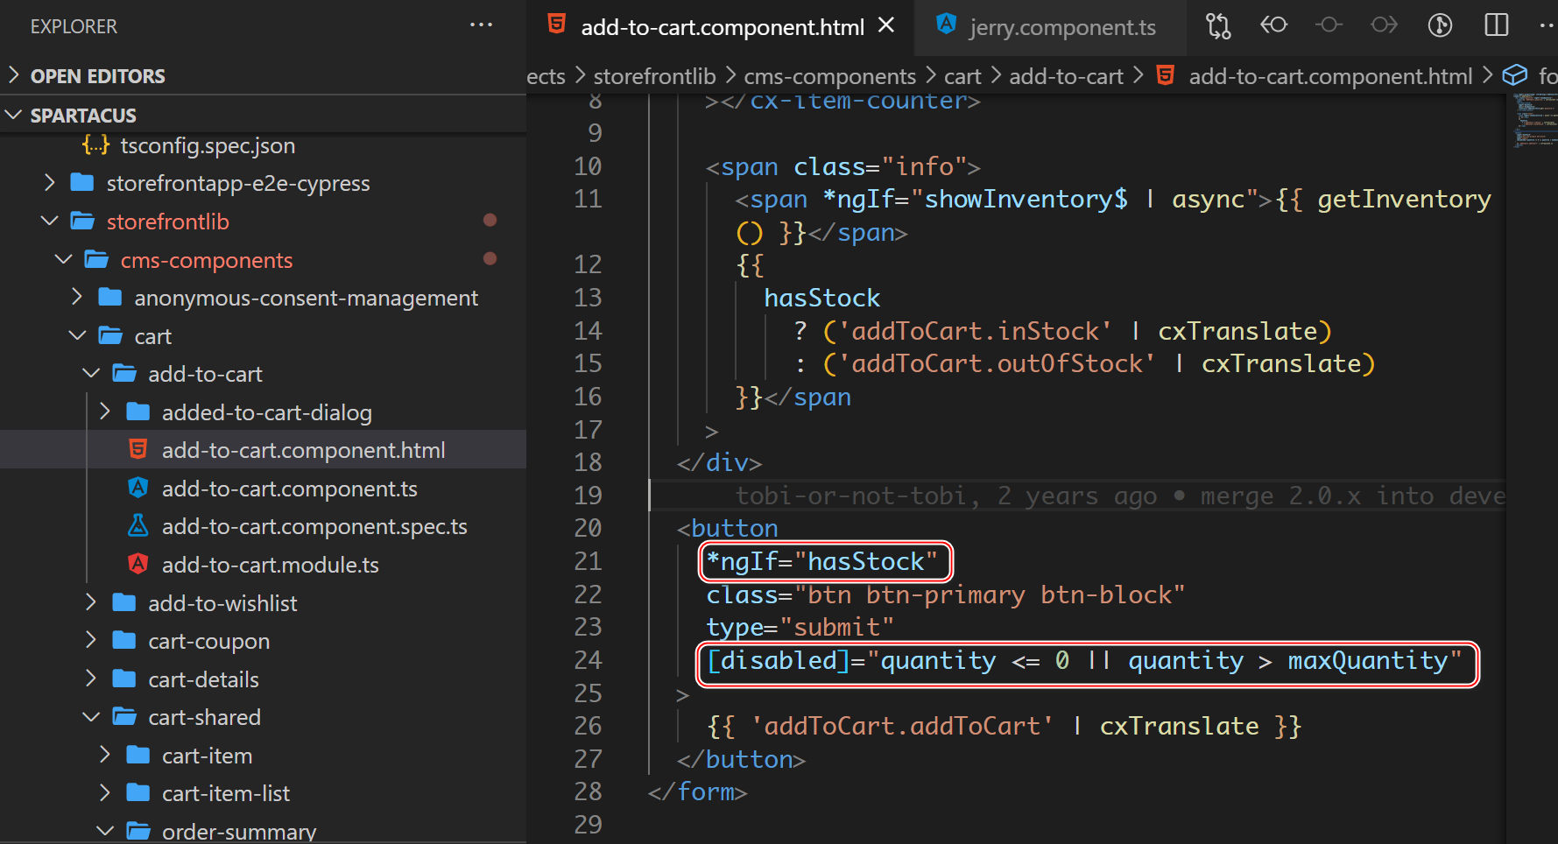Click the grayed commit dot toolbar icon

click(x=1329, y=25)
